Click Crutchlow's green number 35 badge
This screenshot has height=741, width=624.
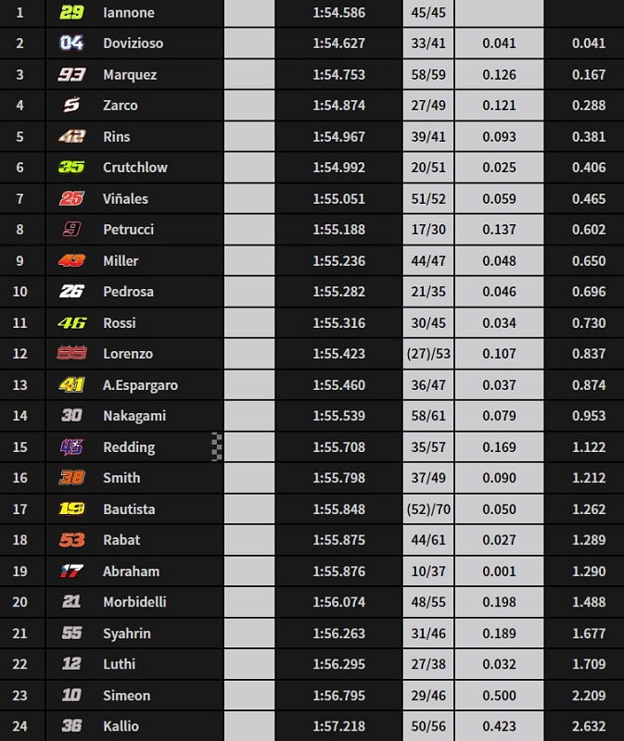coord(70,168)
